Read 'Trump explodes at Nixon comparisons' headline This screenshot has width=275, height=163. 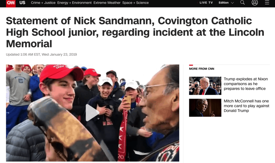pos(245,84)
